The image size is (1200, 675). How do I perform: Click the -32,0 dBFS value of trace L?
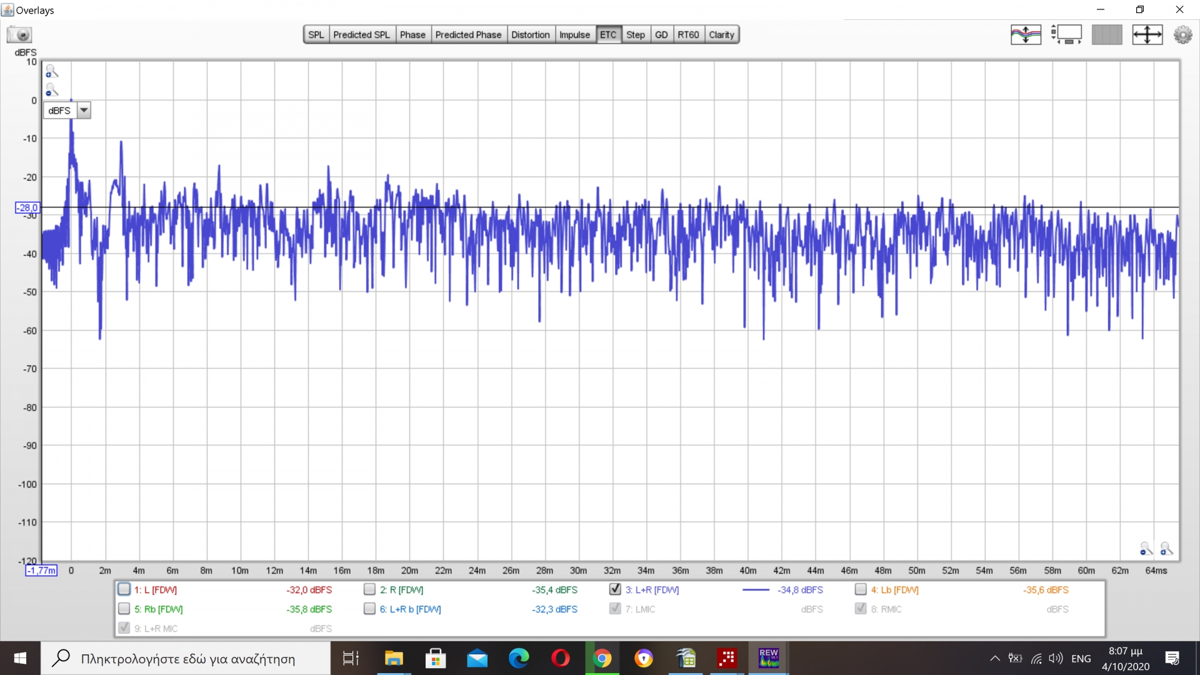[309, 590]
